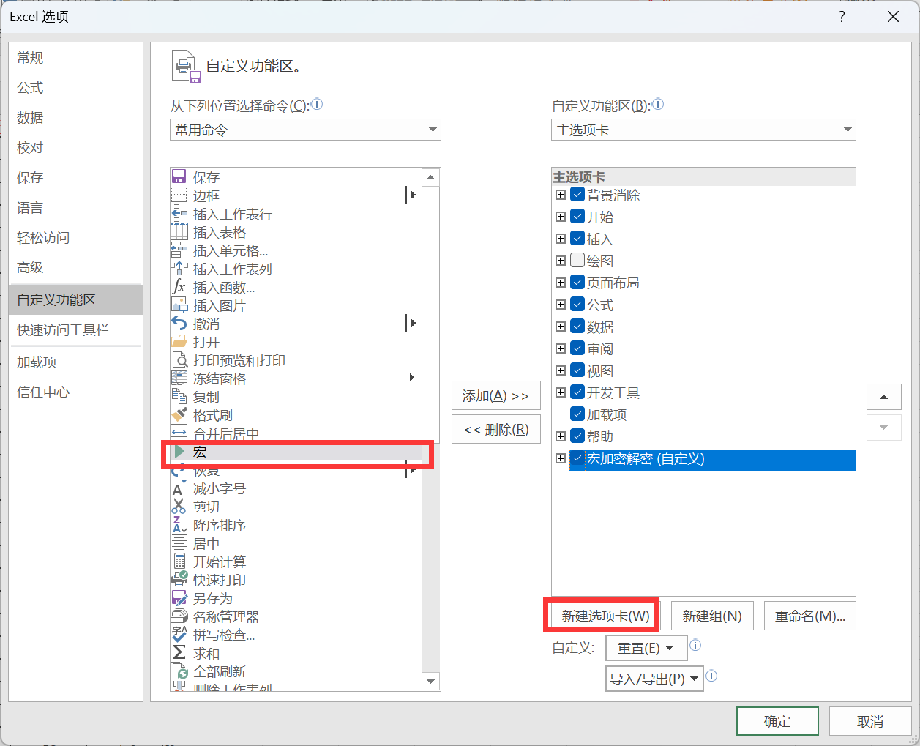This screenshot has width=920, height=746.
Task: Click the 保存 (Save) command icon
Action: pyautogui.click(x=179, y=177)
